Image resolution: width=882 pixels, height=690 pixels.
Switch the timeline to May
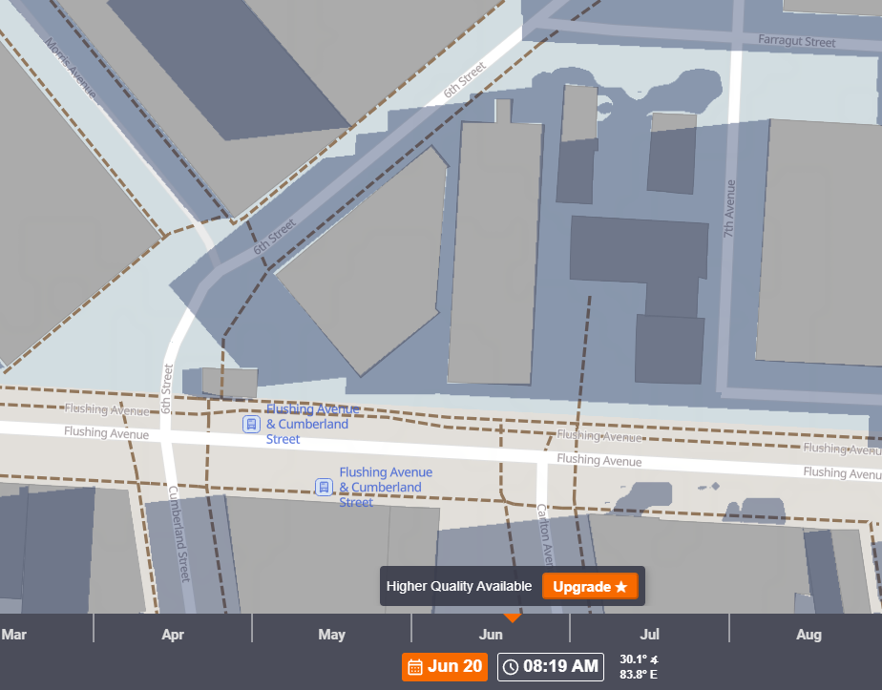pos(331,635)
